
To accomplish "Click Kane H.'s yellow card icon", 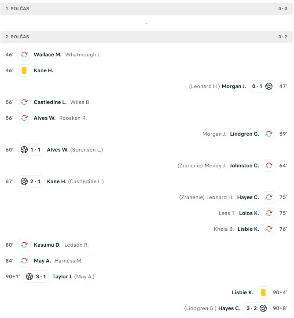I will 24,70.
